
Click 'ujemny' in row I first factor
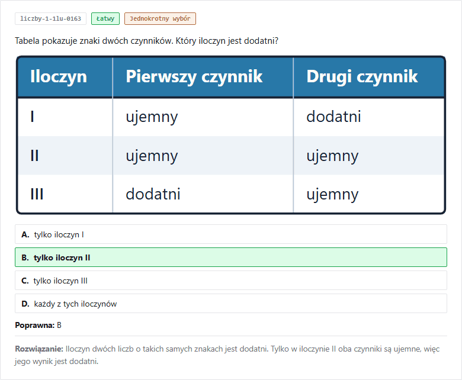pos(152,117)
